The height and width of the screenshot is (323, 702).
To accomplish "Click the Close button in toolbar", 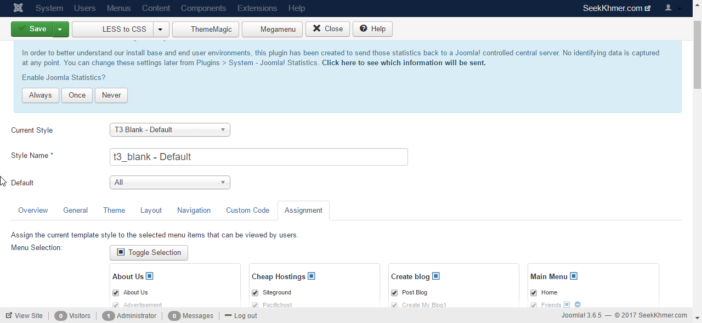I will (327, 29).
